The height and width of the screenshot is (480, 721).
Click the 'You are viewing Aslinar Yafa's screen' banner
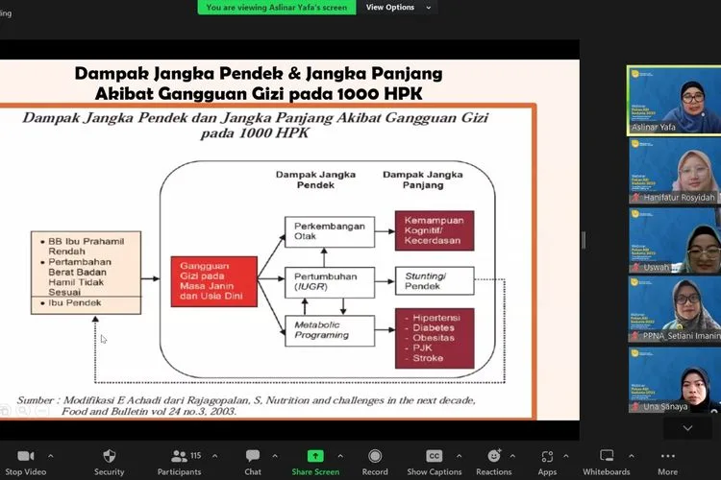click(x=276, y=8)
